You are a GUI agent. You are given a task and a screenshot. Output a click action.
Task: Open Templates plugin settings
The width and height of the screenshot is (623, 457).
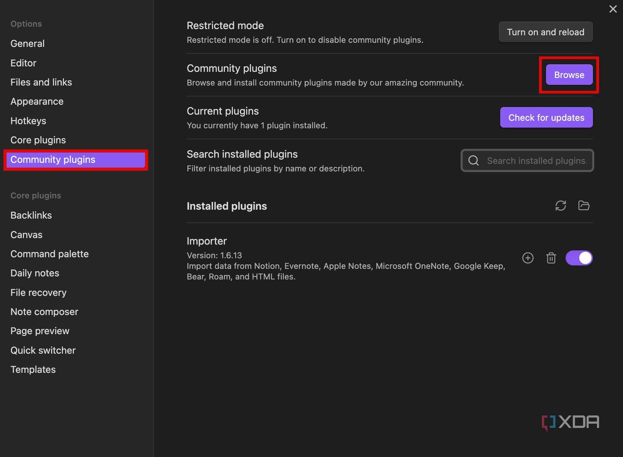(x=33, y=369)
